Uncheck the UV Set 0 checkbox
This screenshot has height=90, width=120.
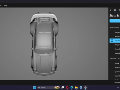point(112,40)
